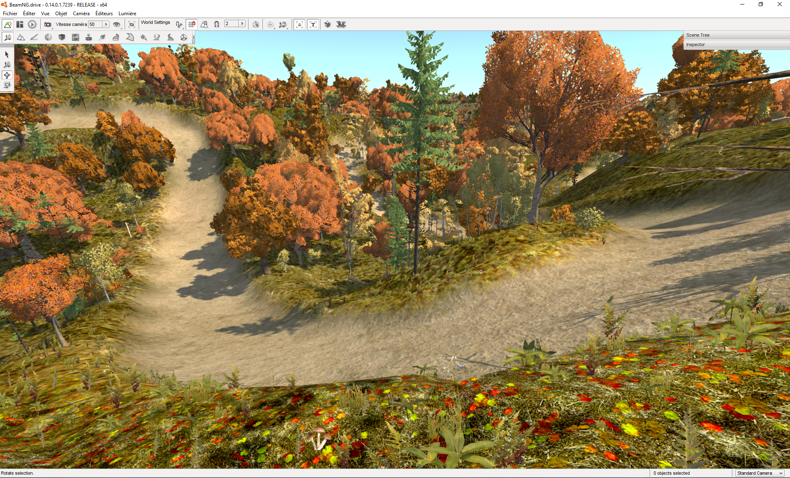Click the snap size field showing 2
The image size is (790, 478).
[x=232, y=24]
